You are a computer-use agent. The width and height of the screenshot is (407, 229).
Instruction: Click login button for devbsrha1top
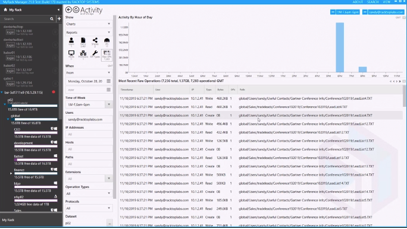(10, 32)
